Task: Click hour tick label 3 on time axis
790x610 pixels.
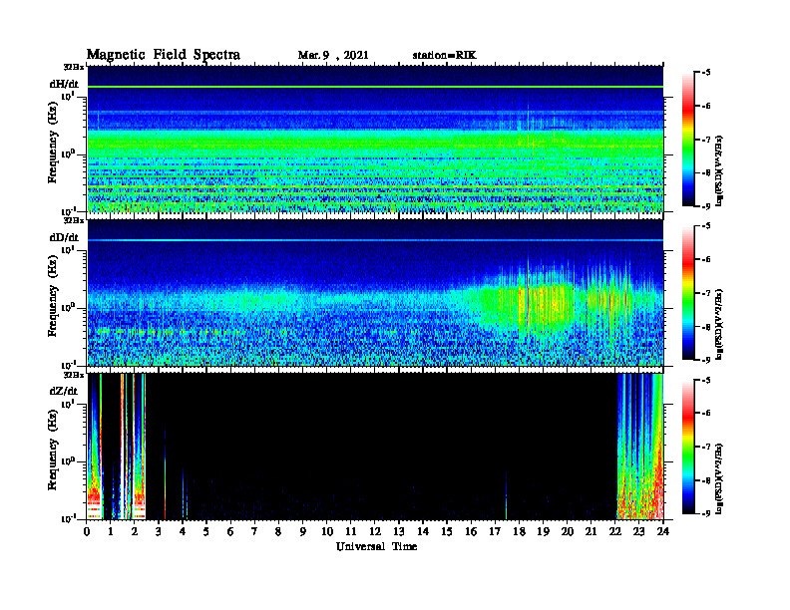Action: coord(160,531)
